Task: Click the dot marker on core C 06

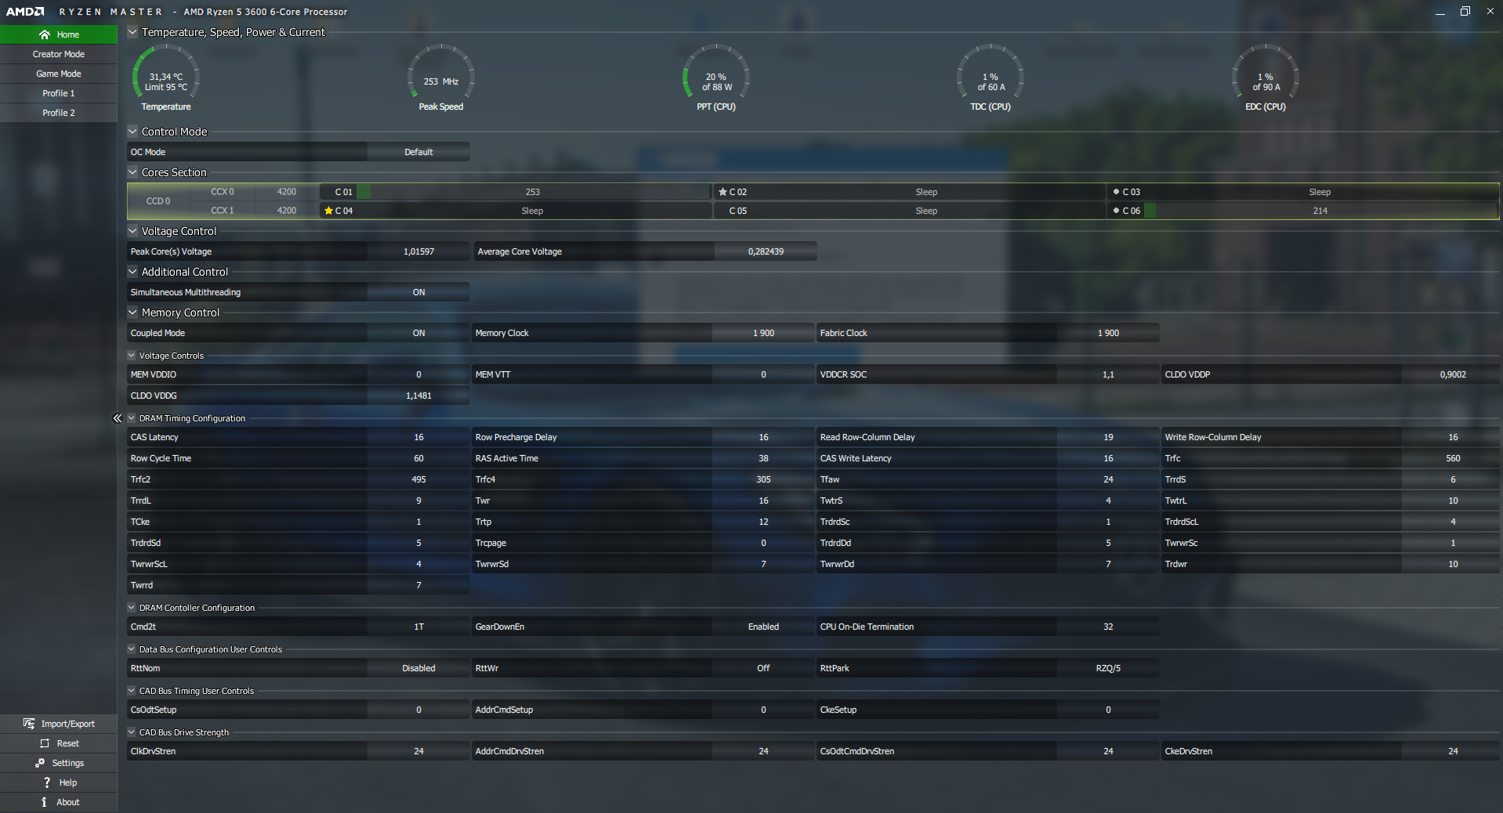Action: (x=1116, y=211)
